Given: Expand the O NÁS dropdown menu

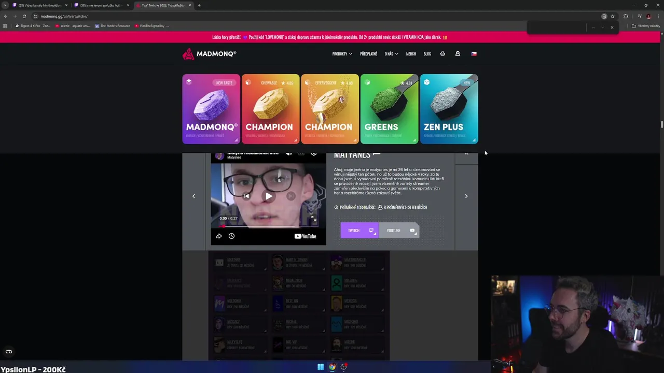Looking at the screenshot, I should pyautogui.click(x=391, y=54).
